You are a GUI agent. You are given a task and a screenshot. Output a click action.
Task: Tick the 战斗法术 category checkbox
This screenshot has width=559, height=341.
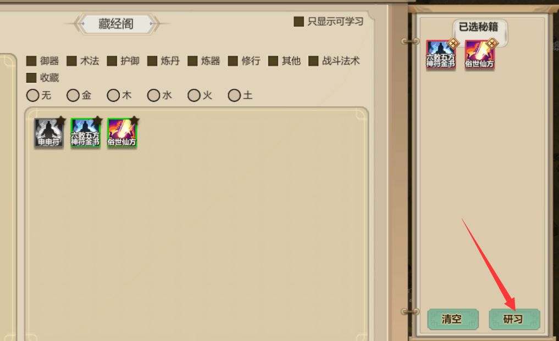(313, 61)
